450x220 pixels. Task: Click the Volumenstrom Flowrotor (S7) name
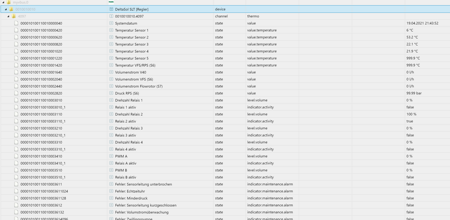tap(139, 86)
